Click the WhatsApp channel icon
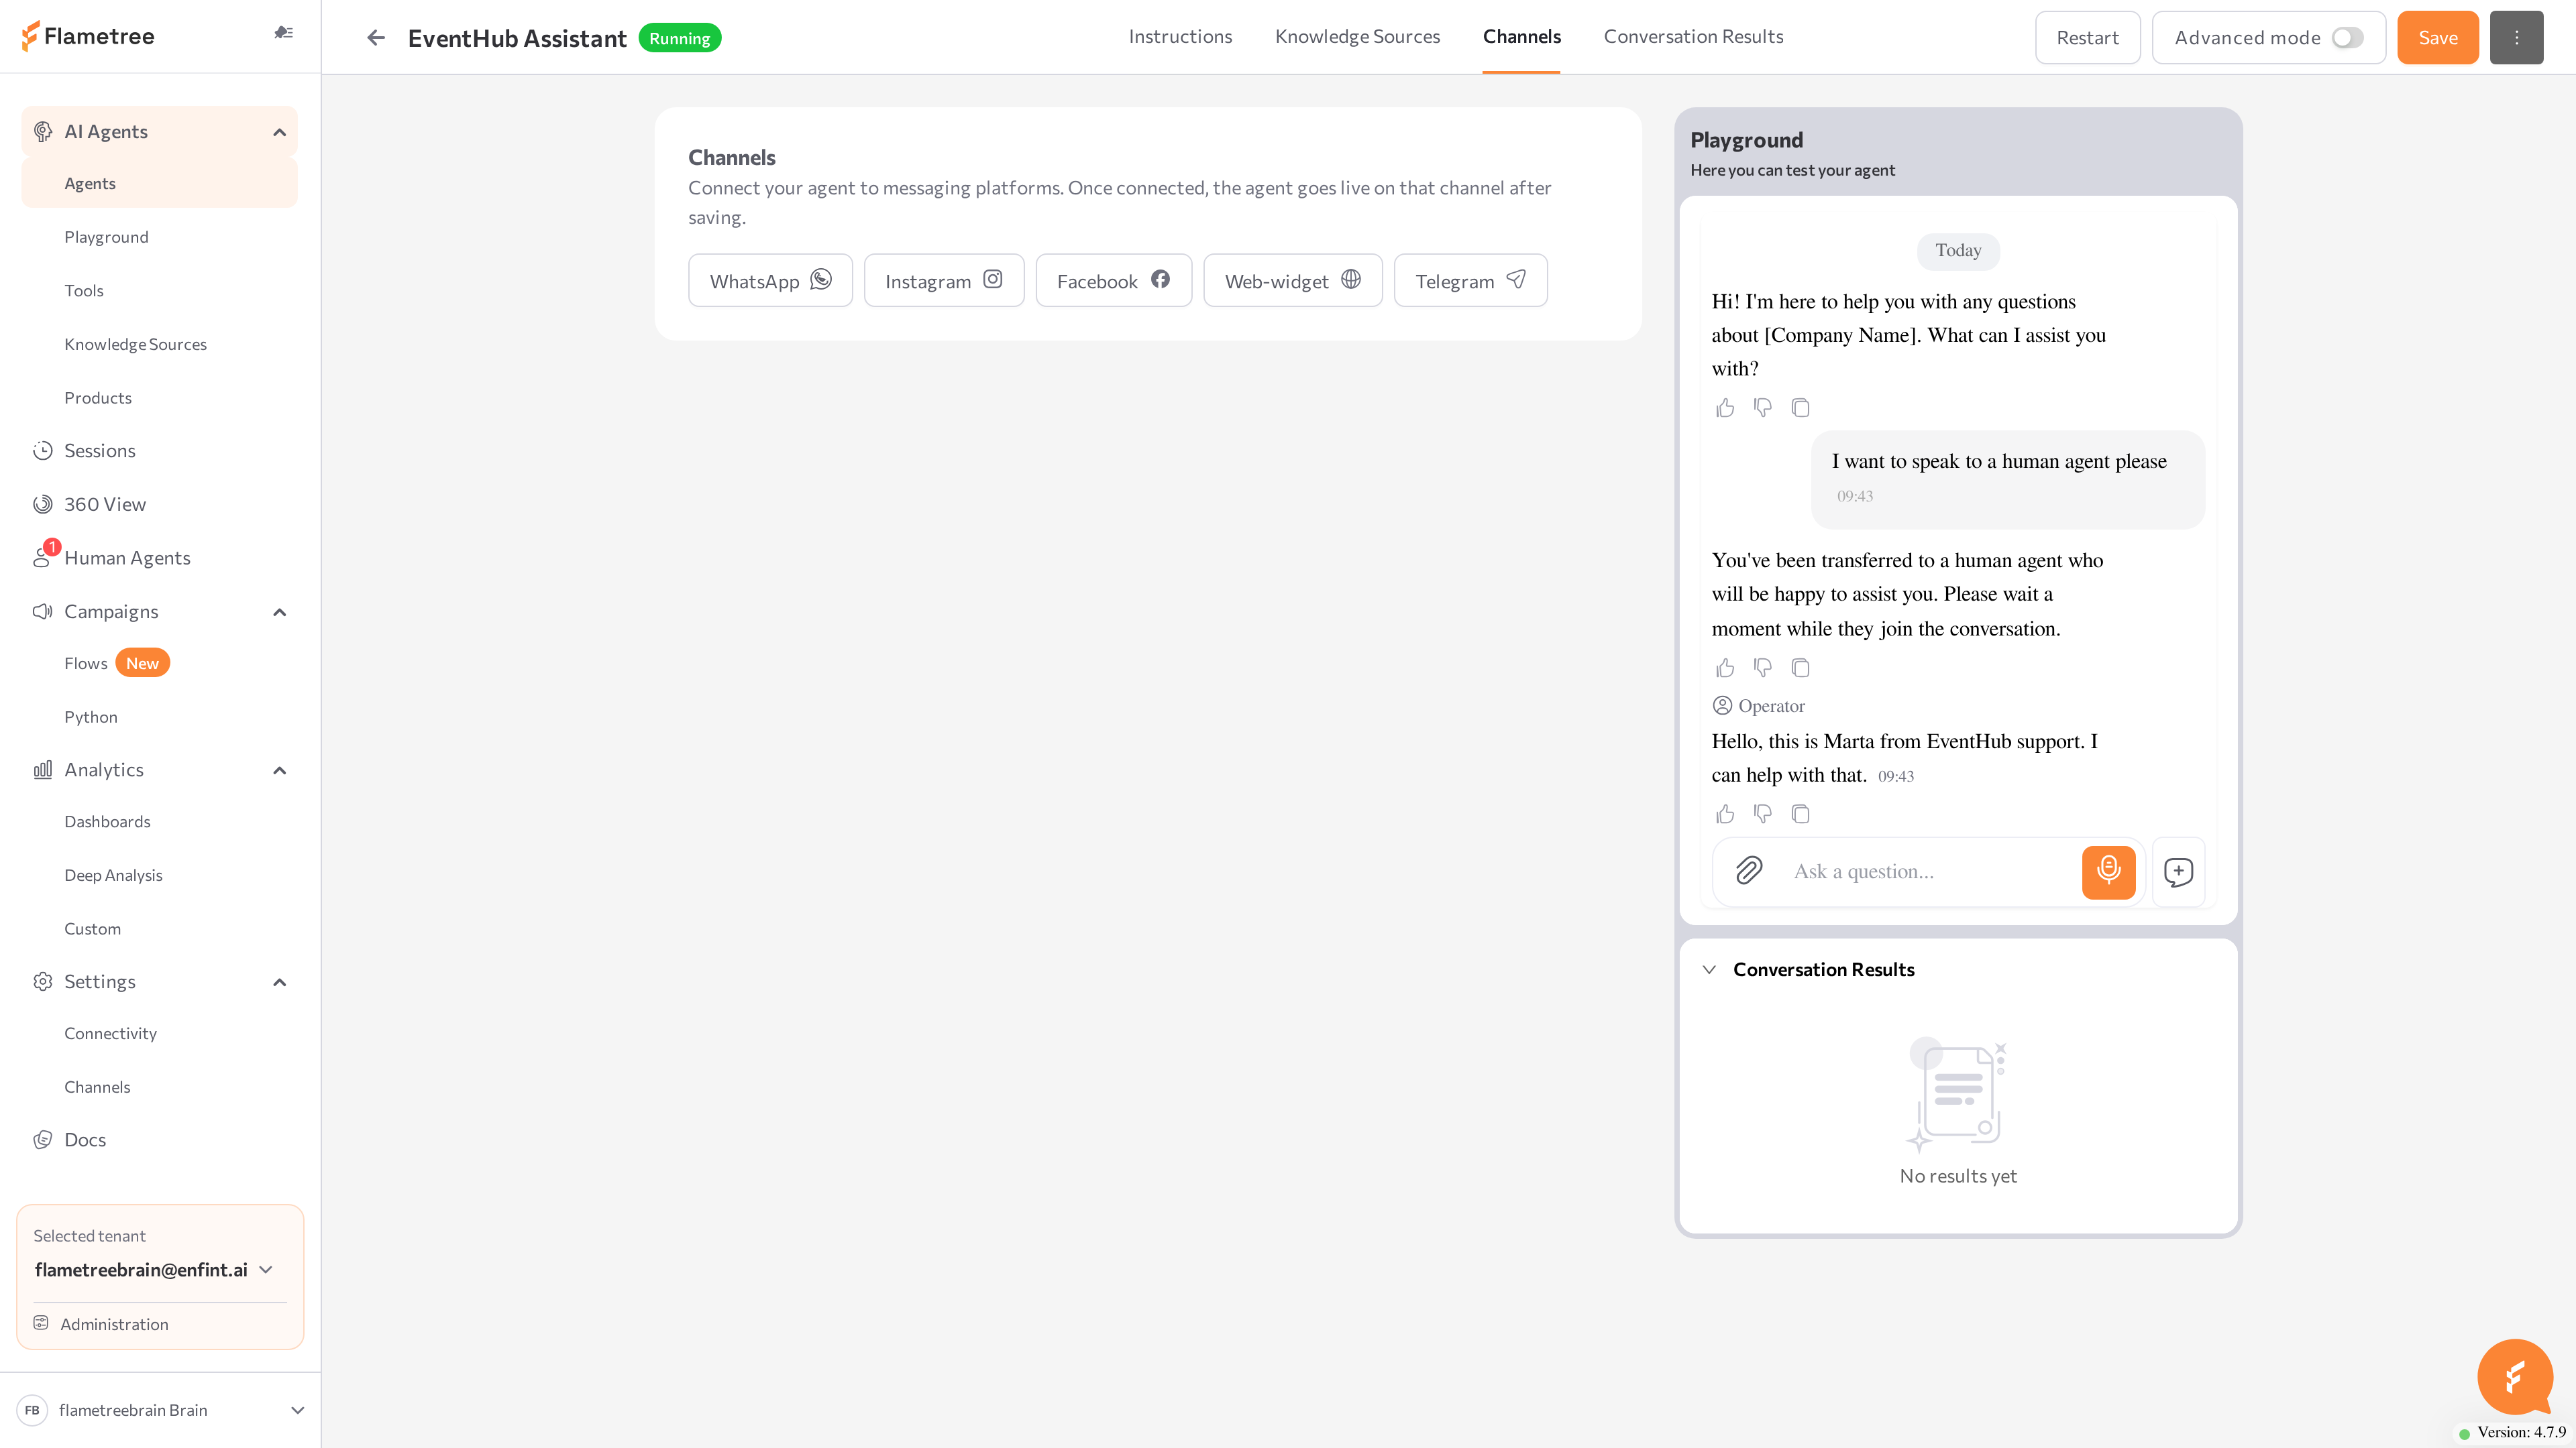Viewport: 2576px width, 1448px height. coord(821,280)
